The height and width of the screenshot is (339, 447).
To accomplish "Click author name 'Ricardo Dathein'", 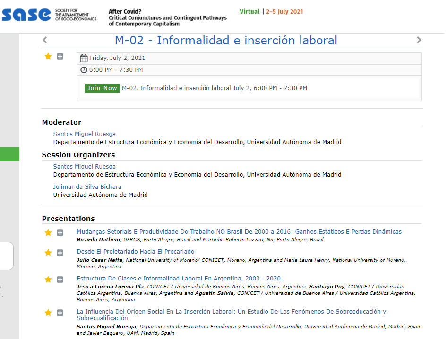I will click(98, 240).
